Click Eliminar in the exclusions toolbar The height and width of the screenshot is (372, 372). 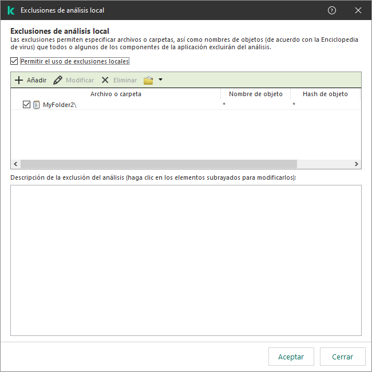coord(119,80)
